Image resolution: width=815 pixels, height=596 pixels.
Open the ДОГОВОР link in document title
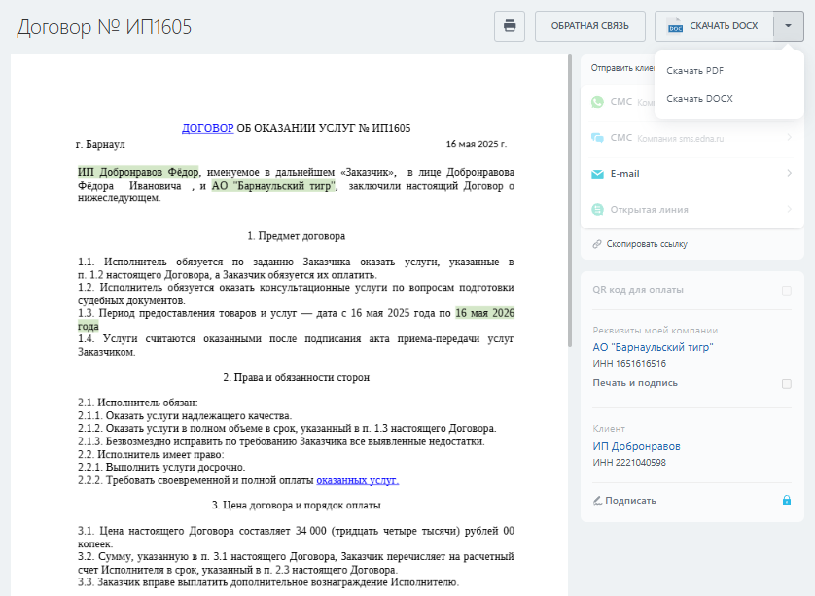click(x=207, y=128)
